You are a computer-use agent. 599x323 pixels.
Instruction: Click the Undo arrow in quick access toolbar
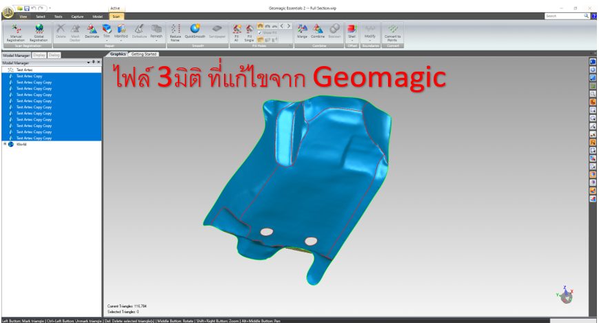click(34, 8)
